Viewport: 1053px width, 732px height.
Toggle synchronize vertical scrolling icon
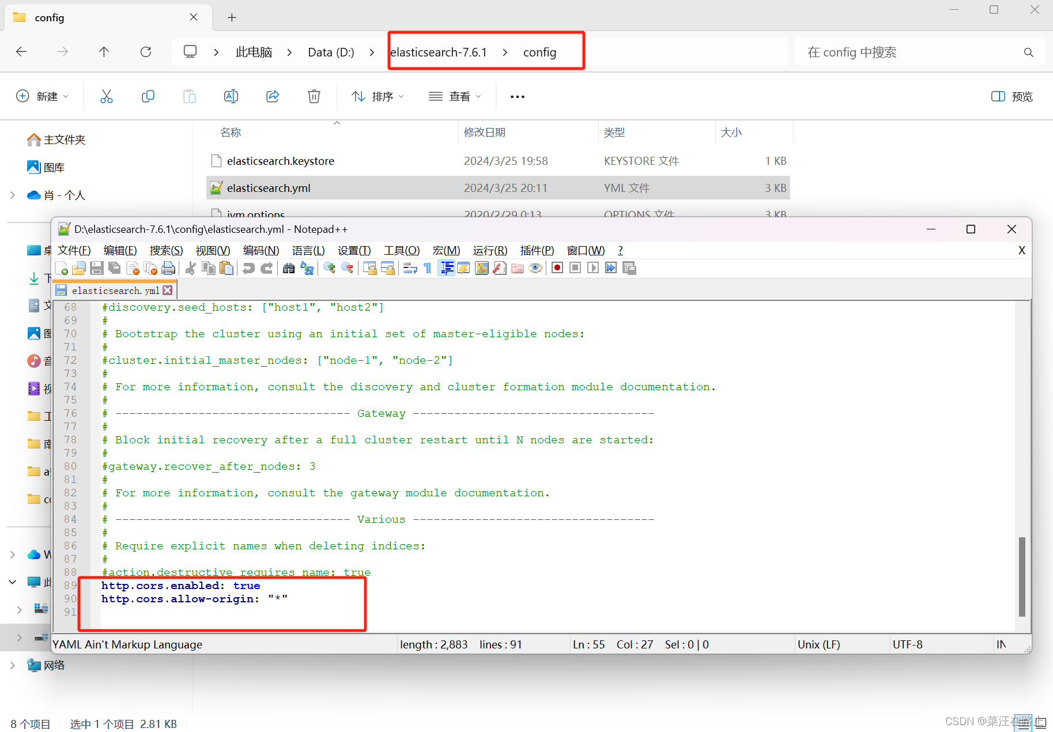[x=369, y=268]
